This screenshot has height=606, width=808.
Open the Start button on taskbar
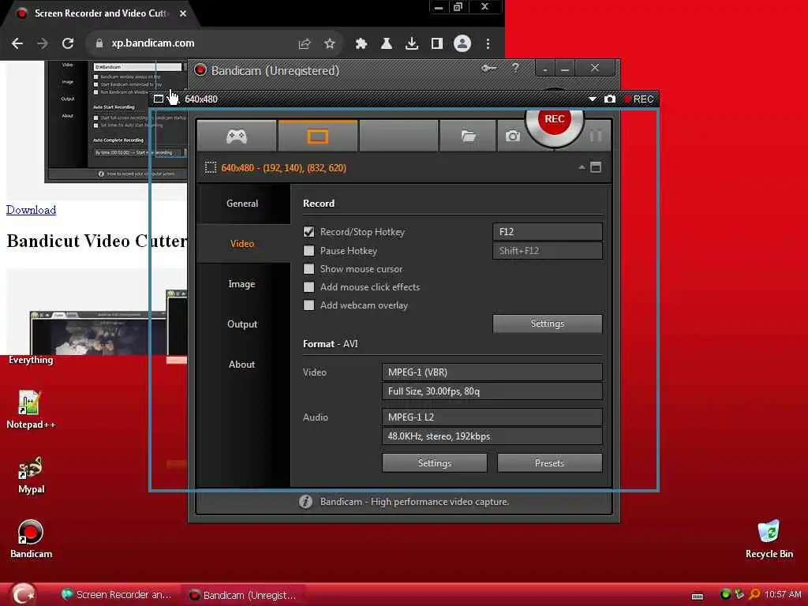[x=23, y=594]
